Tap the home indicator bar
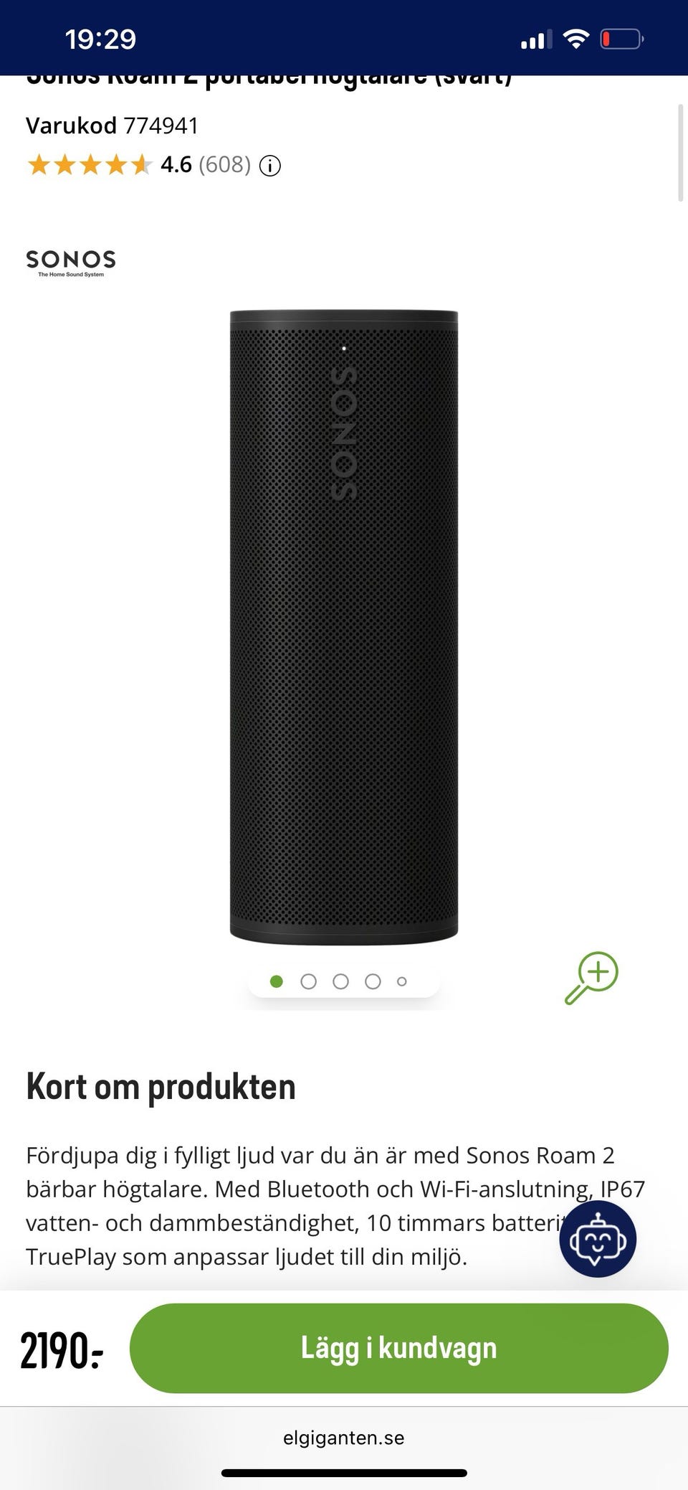This screenshot has width=688, height=1490. 344,1473
